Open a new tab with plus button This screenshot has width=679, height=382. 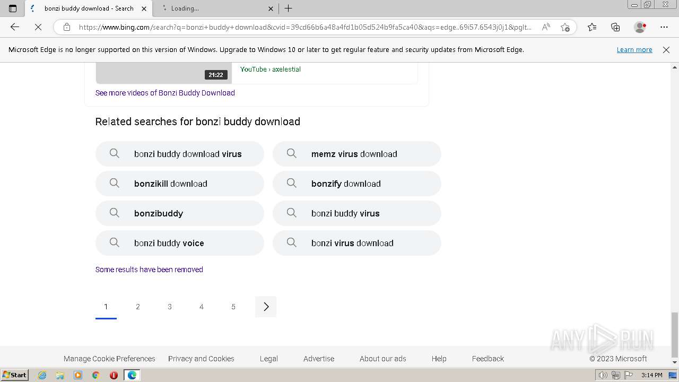[x=289, y=8]
